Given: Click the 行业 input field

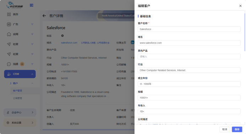Looking at the screenshot, I should click(x=189, y=70).
